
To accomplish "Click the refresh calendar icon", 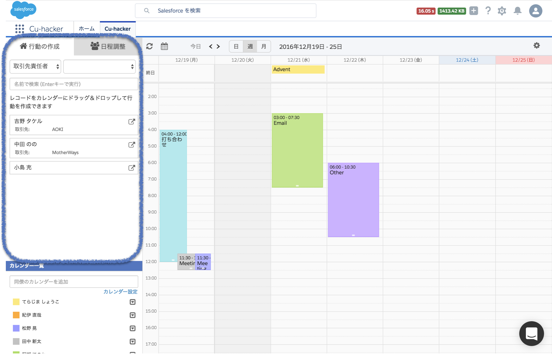I will (150, 46).
